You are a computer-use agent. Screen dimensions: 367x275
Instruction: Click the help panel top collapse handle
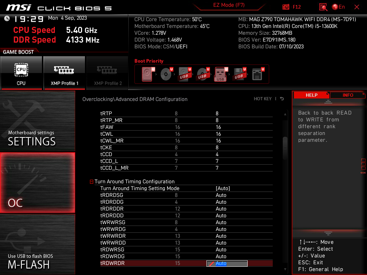click(x=328, y=101)
